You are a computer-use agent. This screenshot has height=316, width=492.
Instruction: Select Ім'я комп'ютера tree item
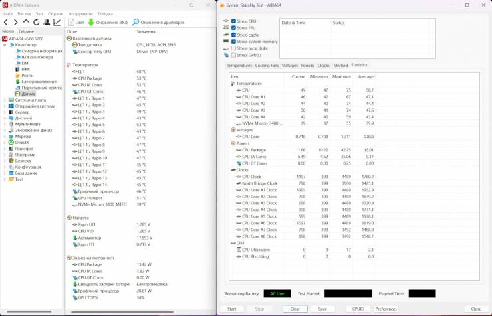(x=37, y=57)
